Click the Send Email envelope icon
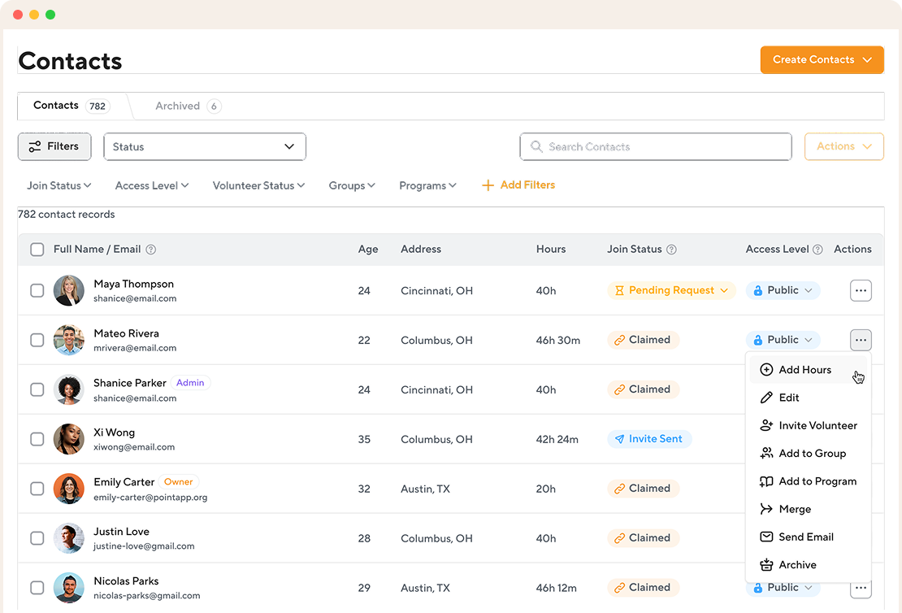Image resolution: width=902 pixels, height=613 pixels. point(766,537)
